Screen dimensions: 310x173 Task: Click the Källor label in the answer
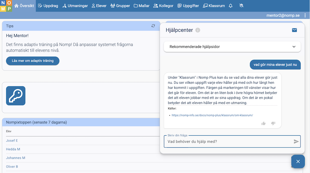coord(172,108)
